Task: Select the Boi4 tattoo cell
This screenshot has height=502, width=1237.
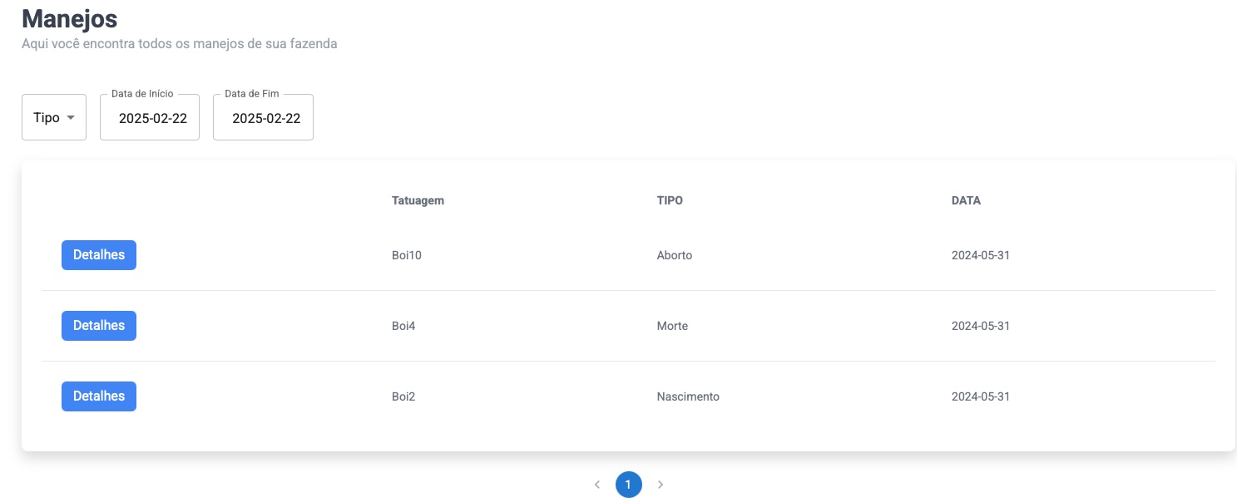Action: tap(403, 326)
